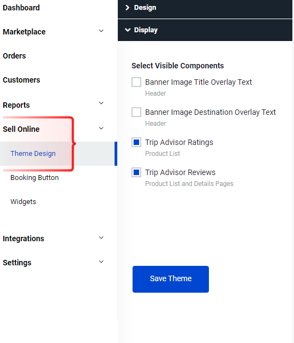
Task: Open the Customers page
Action: [x=21, y=80]
